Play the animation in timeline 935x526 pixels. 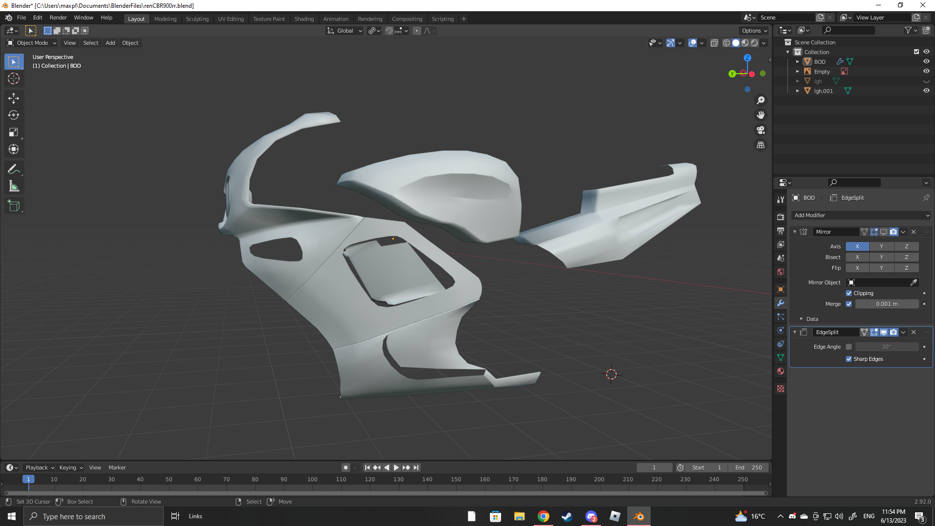point(396,468)
